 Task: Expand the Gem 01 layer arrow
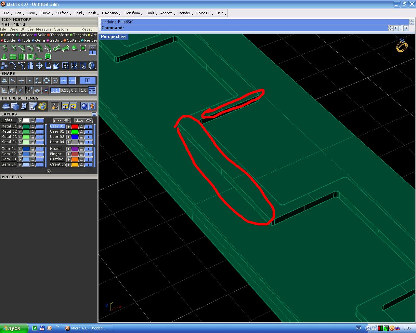coord(20,149)
